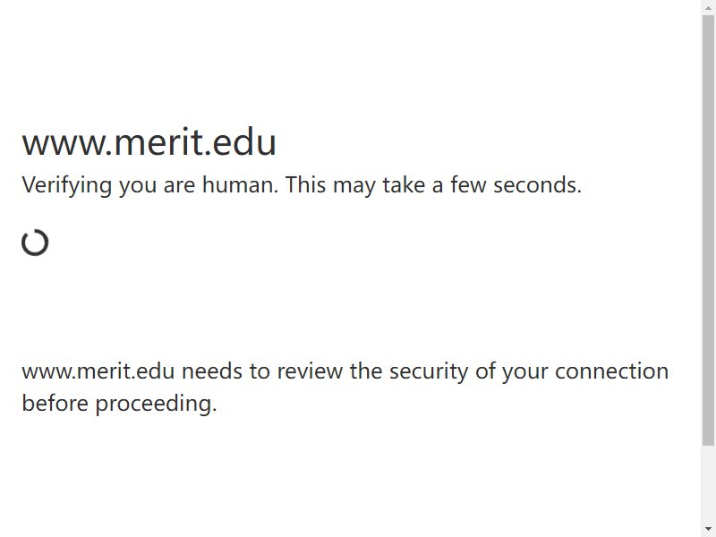Click the word 'review' in the paragraph
Viewport: 716px width, 537px height.
[310, 371]
